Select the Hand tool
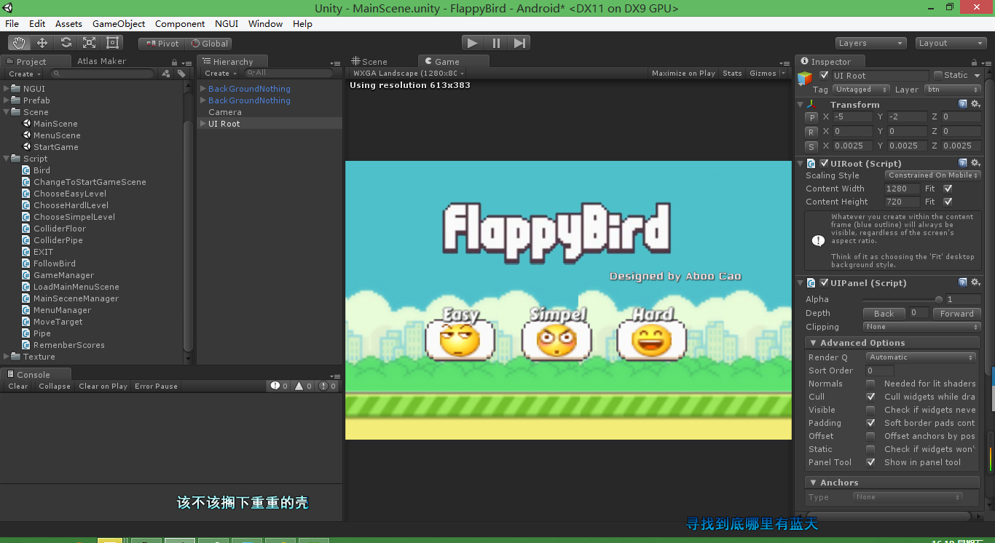This screenshot has width=995, height=543. pos(19,43)
